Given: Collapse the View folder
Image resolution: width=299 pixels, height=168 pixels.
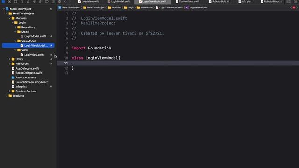Looking at the screenshot, I should (15, 50).
